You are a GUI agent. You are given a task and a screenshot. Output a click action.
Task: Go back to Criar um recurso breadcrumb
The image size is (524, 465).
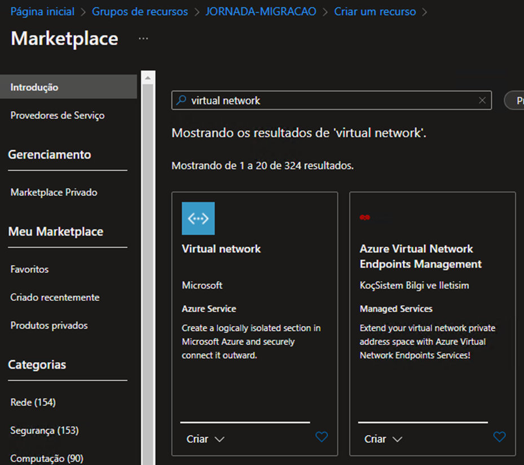coord(375,12)
